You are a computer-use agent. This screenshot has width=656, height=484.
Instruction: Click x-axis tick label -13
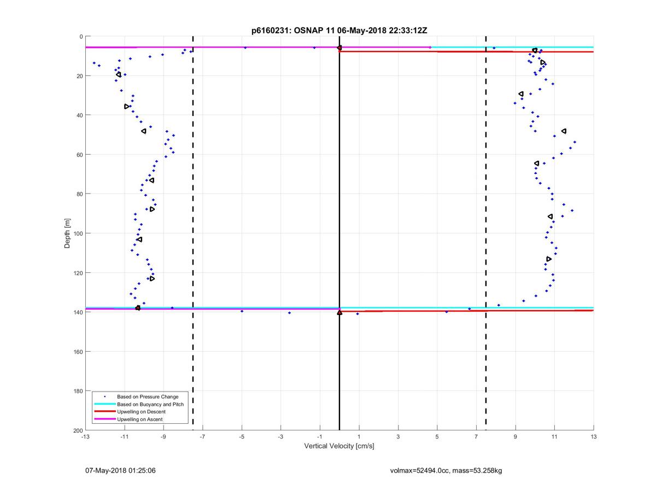(x=85, y=436)
